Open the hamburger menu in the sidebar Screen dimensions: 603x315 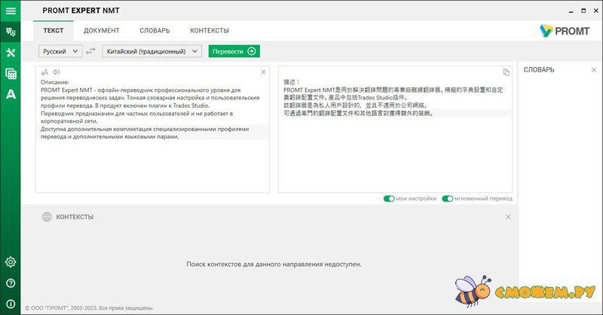(x=11, y=11)
